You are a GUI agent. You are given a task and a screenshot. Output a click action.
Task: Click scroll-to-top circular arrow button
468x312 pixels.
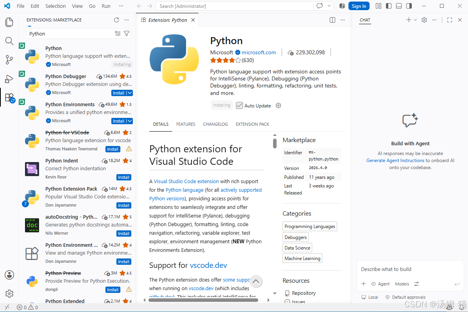[256, 281]
